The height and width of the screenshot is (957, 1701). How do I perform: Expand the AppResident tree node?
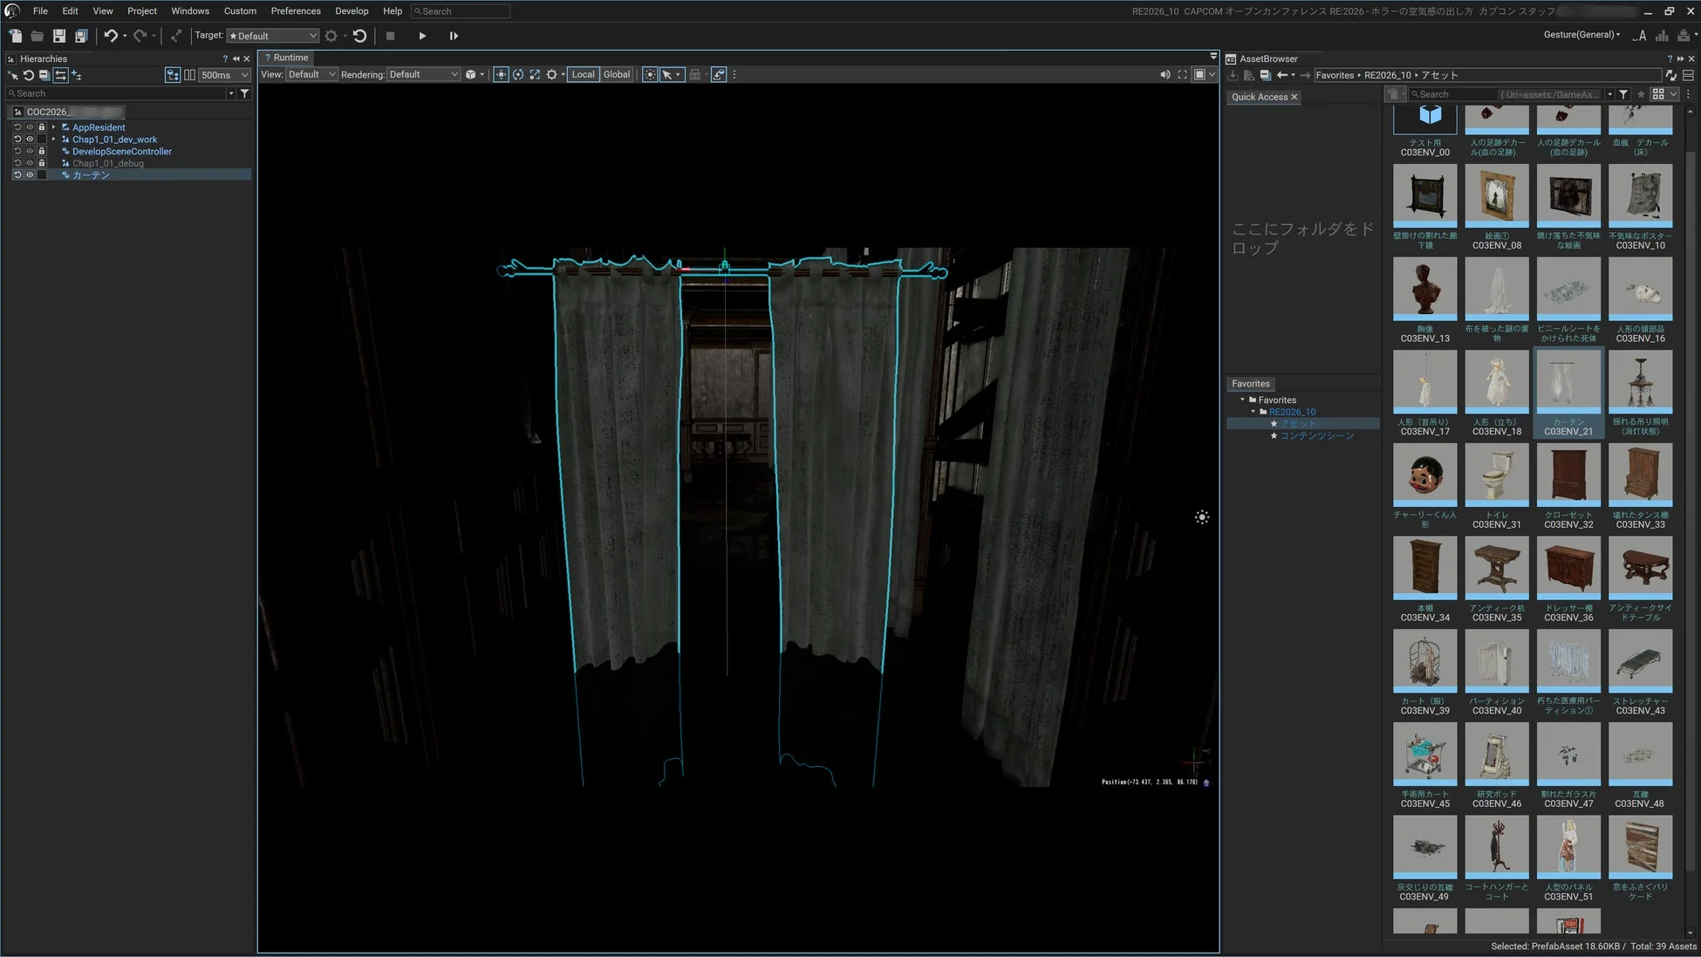(53, 127)
